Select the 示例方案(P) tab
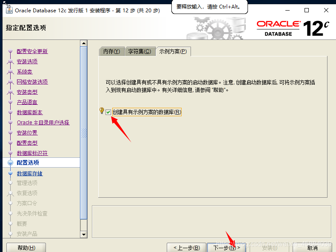This screenshot has height=252, width=336. pyautogui.click(x=173, y=51)
